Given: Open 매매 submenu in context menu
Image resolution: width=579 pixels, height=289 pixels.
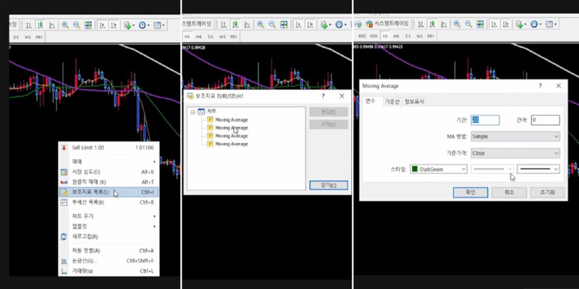Looking at the screenshot, I should (x=109, y=161).
